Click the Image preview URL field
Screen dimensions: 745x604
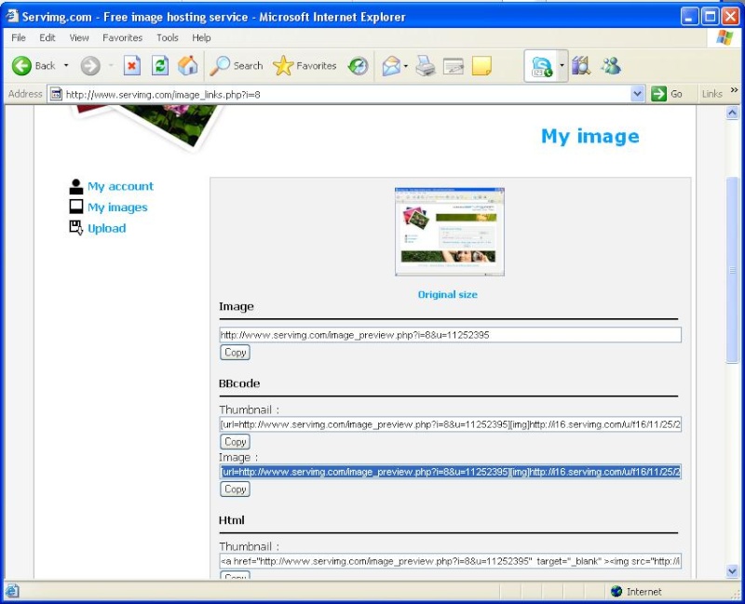451,335
